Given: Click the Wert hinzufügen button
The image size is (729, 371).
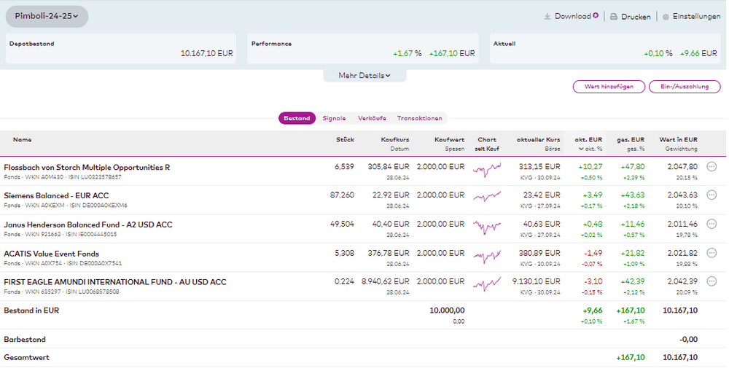Looking at the screenshot, I should coord(609,87).
